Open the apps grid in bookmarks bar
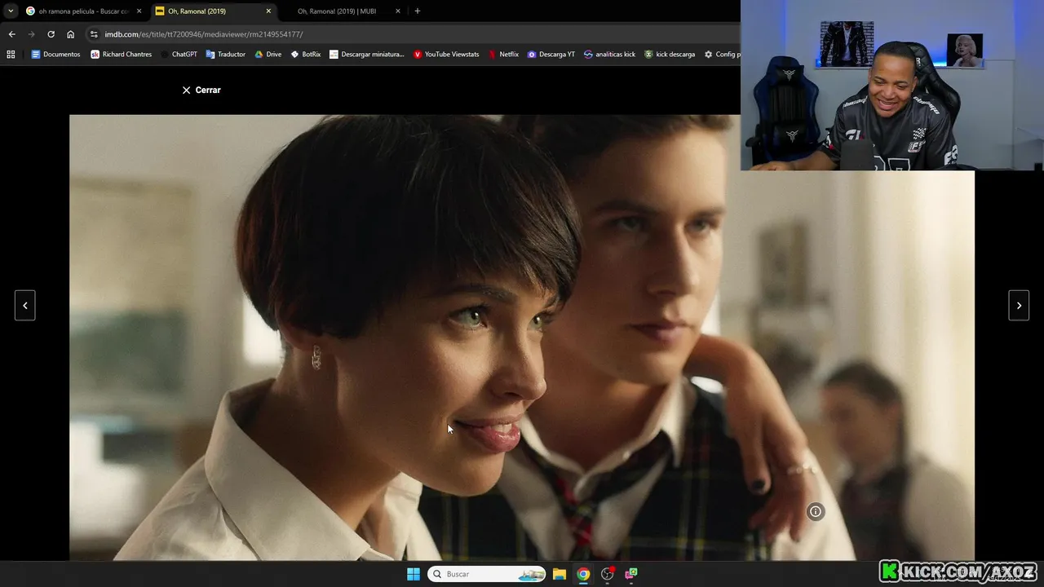Image resolution: width=1044 pixels, height=587 pixels. pyautogui.click(x=11, y=55)
